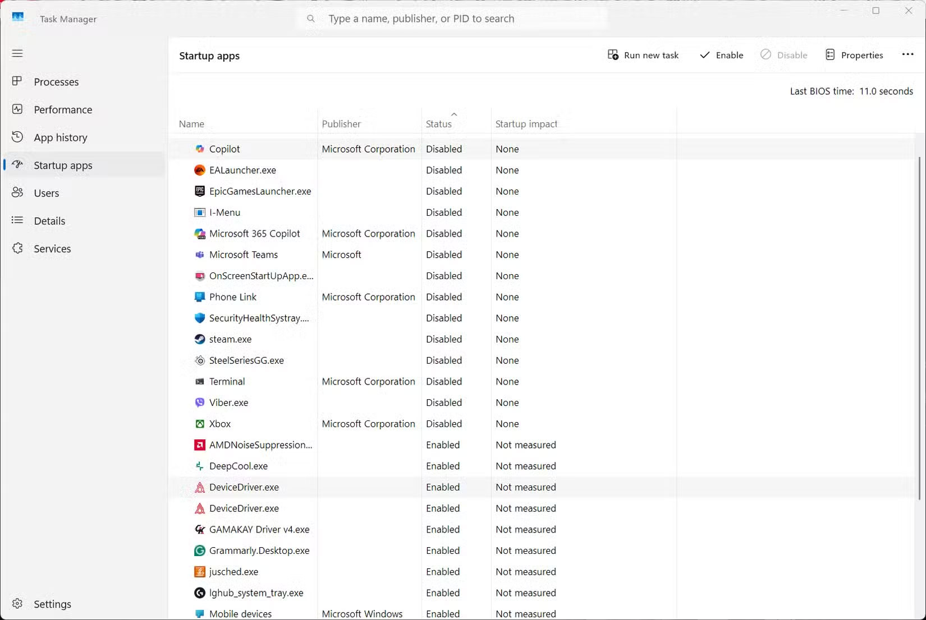The height and width of the screenshot is (620, 926).
Task: Select the Details list icon
Action: click(17, 220)
